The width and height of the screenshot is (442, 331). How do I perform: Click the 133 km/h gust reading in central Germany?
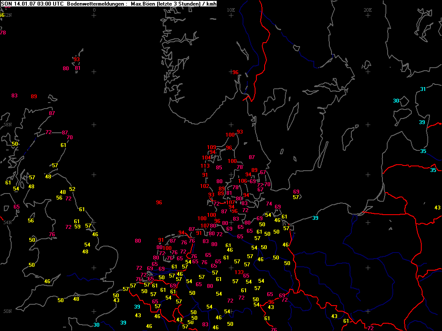[x=239, y=272]
